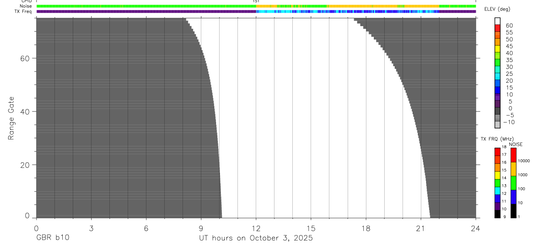The height and width of the screenshot is (247, 535).
Task: Click the Noise color strip above plot
Action: click(x=256, y=6)
